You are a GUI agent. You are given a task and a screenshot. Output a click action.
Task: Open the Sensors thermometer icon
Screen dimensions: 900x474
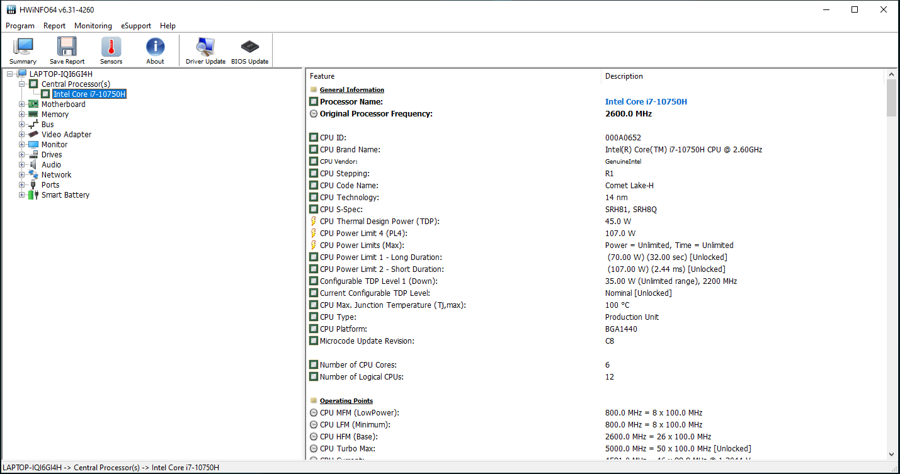point(111,47)
